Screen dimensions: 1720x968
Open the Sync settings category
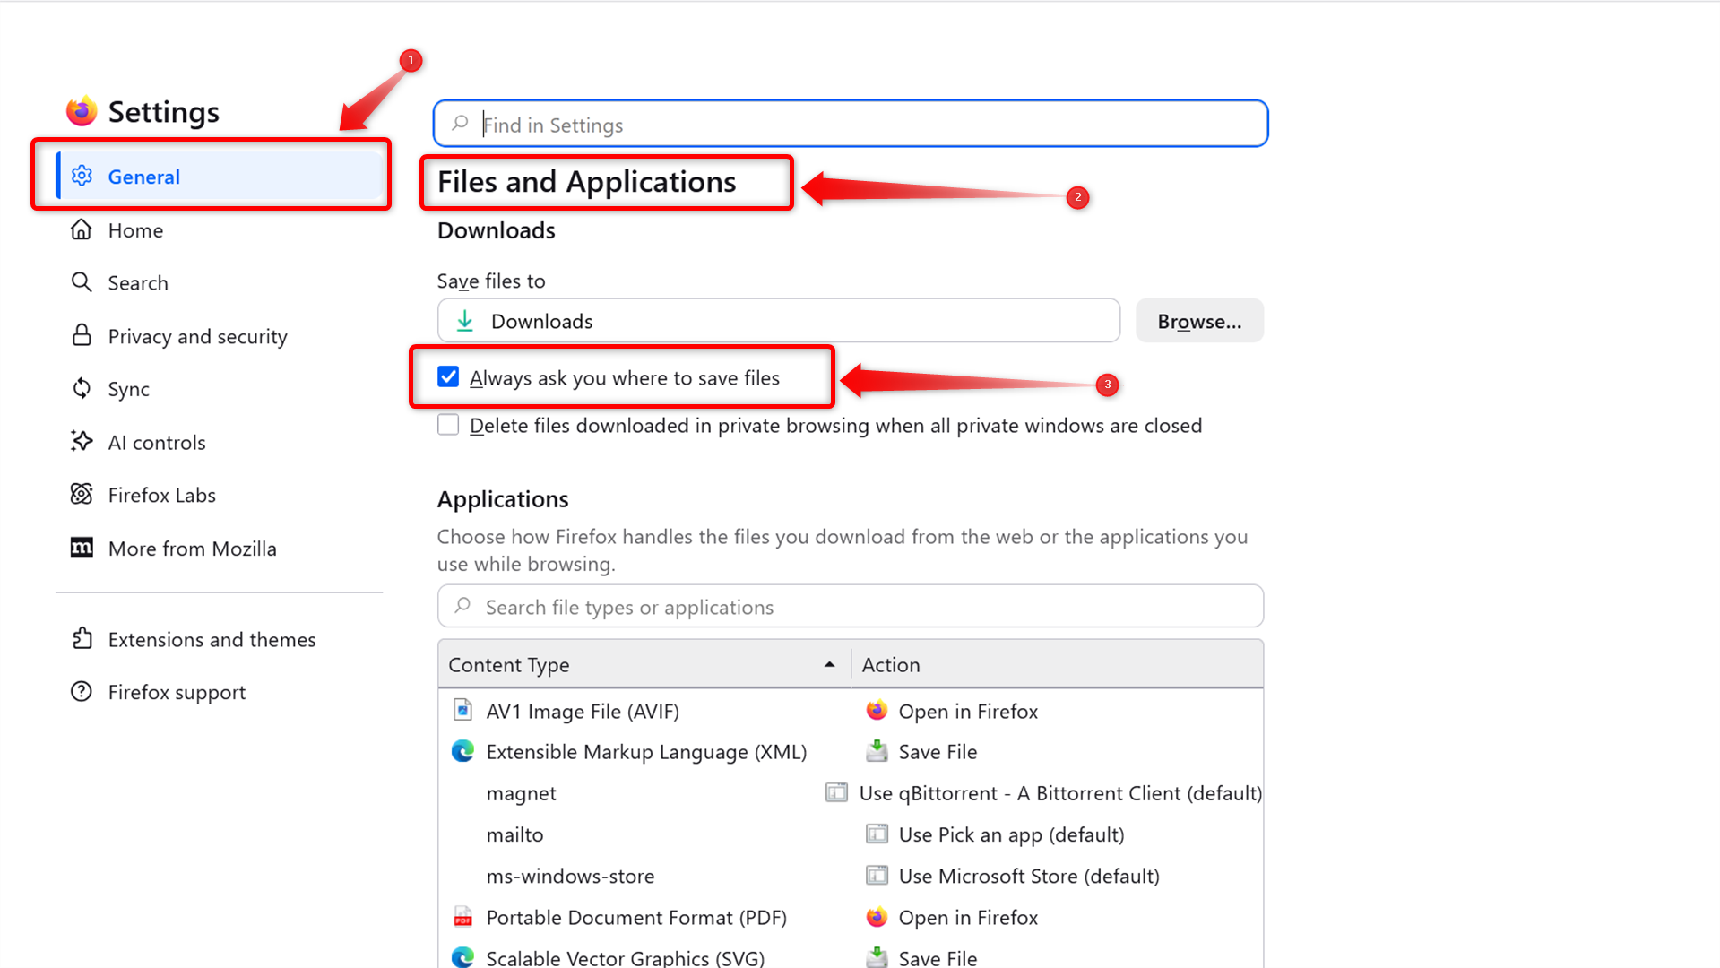pyautogui.click(x=220, y=388)
